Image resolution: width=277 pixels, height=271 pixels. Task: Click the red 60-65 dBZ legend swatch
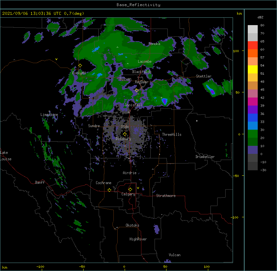click(x=253, y=45)
